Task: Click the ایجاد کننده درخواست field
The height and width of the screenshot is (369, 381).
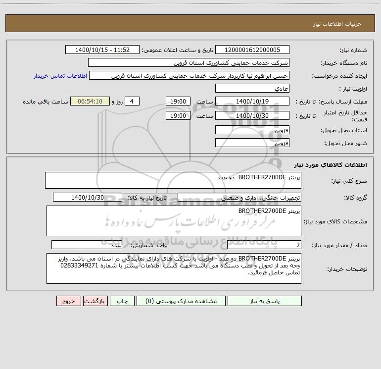Action: coord(190,75)
